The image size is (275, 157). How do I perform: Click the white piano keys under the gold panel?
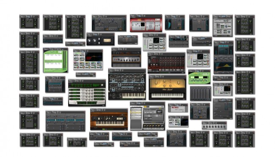pyautogui.click(x=167, y=96)
